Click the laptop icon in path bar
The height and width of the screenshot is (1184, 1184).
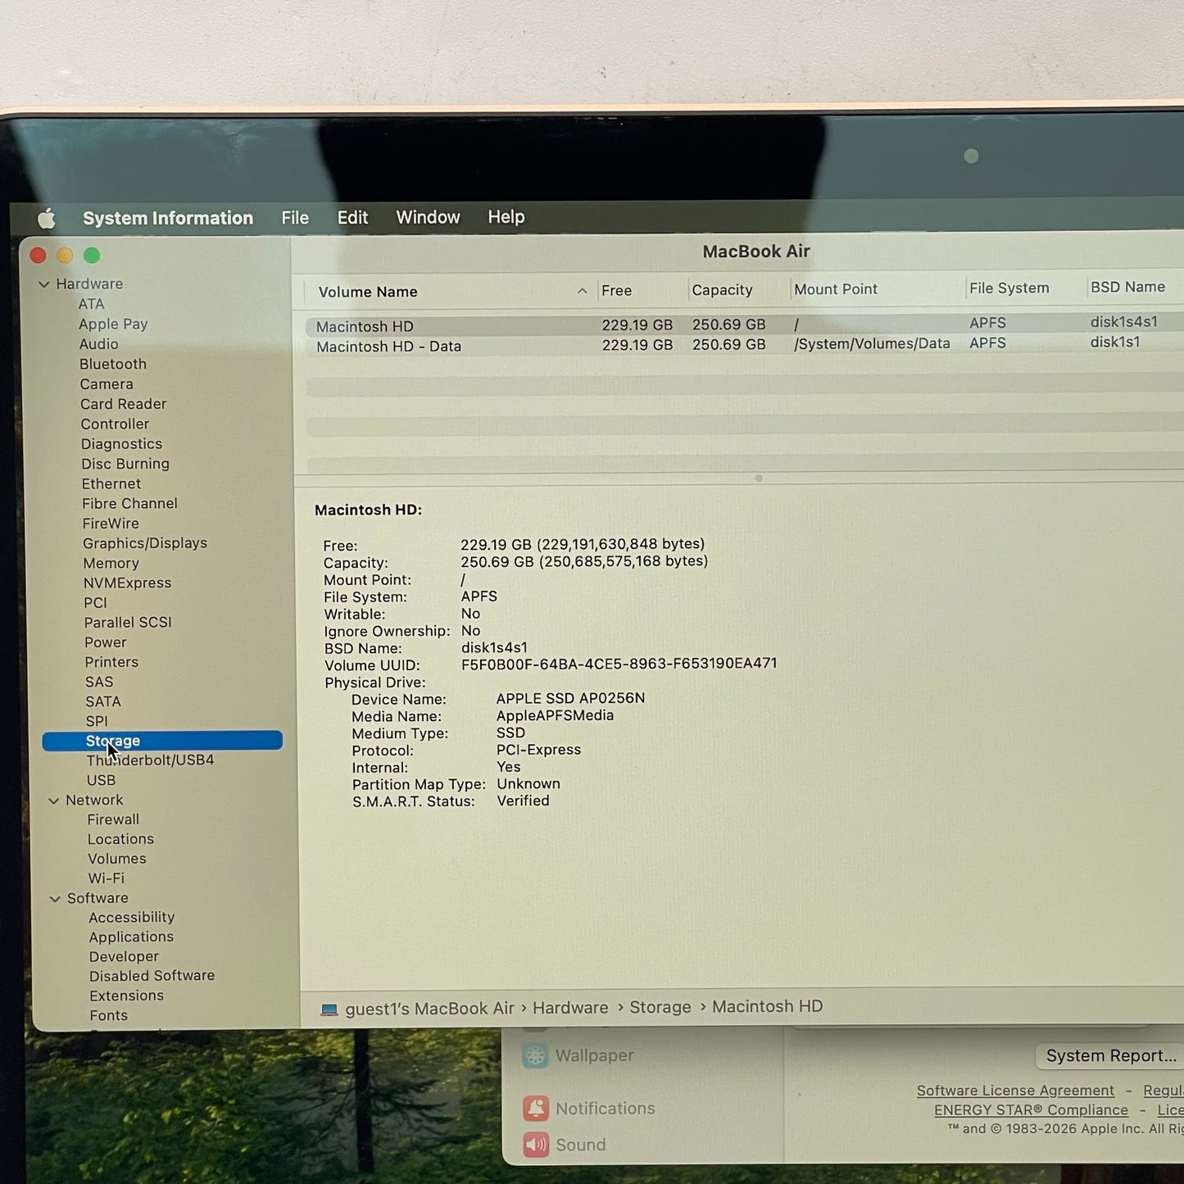(x=329, y=1009)
